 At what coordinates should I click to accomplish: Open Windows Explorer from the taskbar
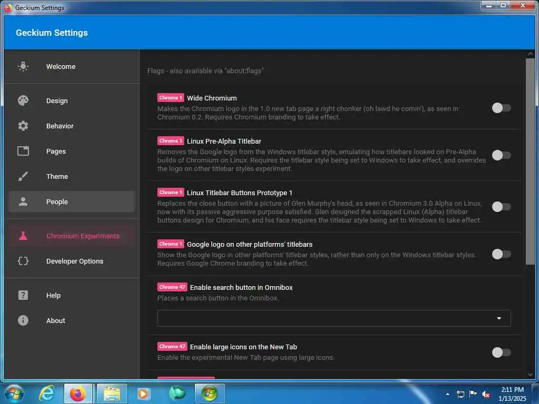point(112,393)
